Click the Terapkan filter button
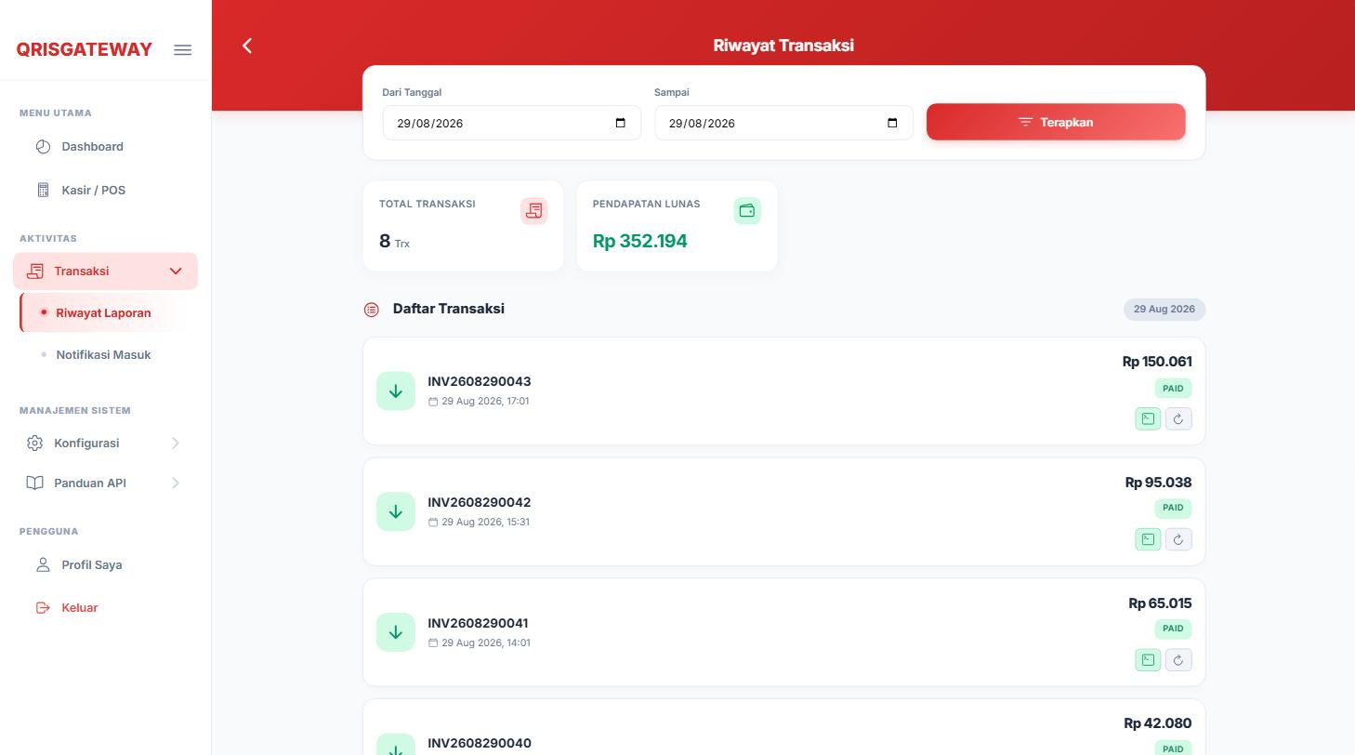Viewport: 1355px width, 755px height. pos(1056,122)
